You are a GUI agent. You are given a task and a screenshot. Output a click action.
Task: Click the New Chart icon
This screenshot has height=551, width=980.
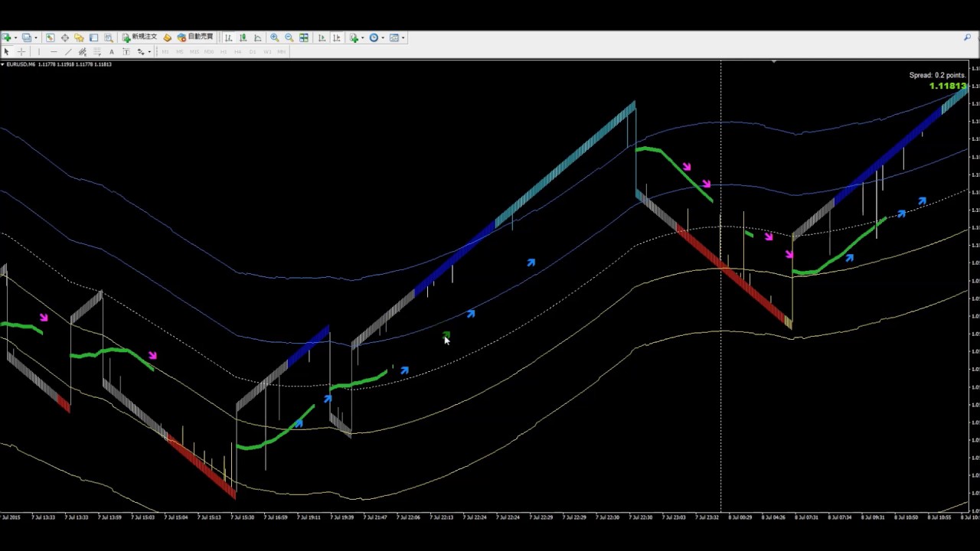pos(7,37)
